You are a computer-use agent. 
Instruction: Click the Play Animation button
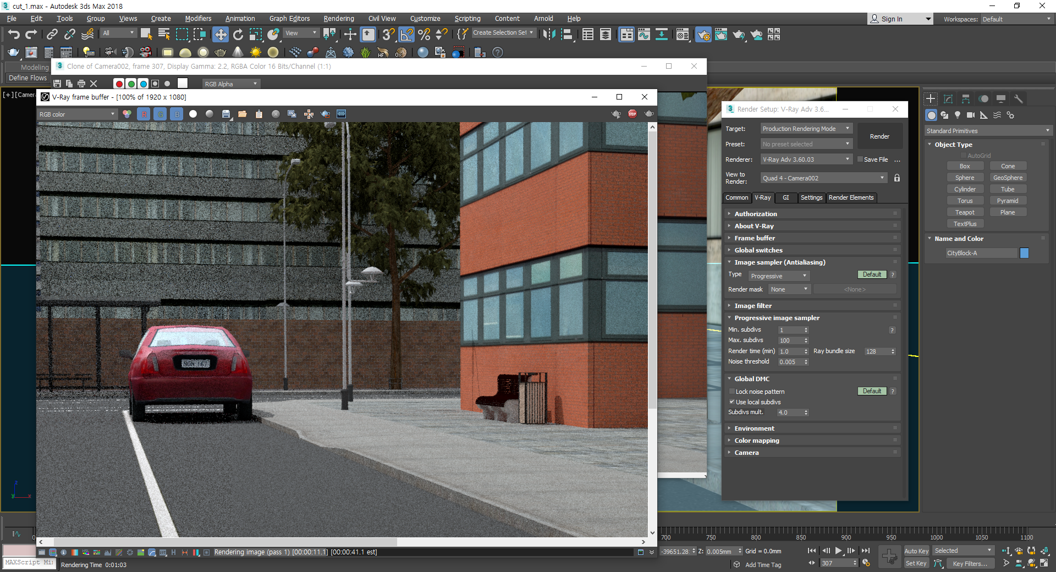click(838, 551)
